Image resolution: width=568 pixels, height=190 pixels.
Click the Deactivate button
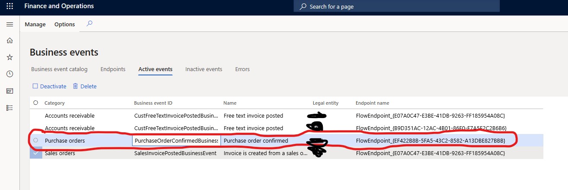[x=50, y=86]
